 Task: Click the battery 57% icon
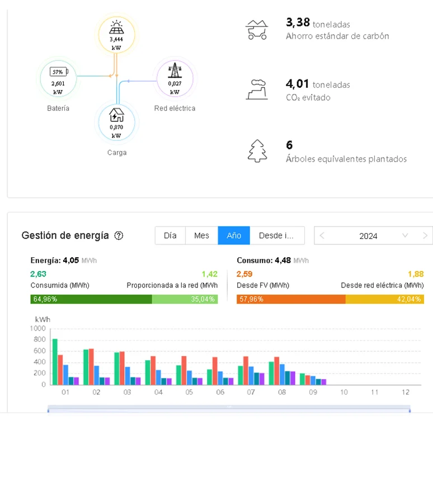(59, 72)
